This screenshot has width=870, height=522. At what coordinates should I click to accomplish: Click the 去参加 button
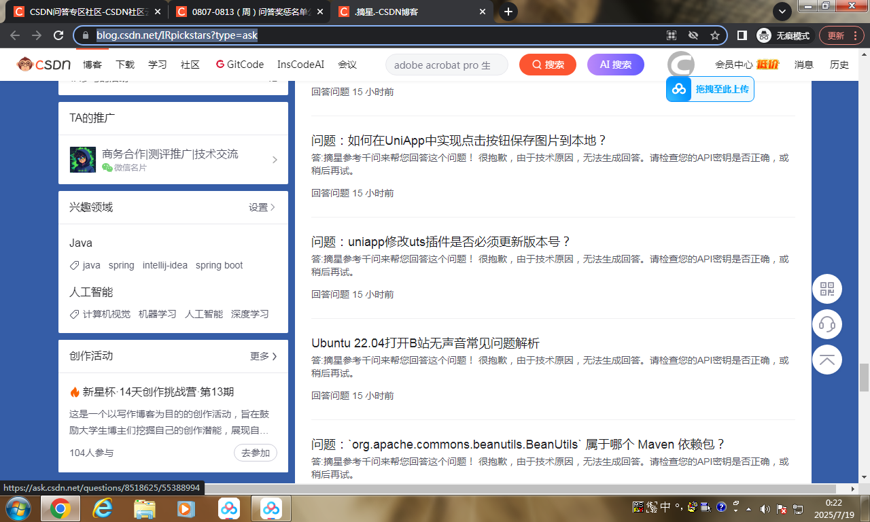point(256,453)
